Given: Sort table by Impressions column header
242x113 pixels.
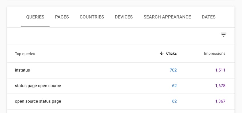Looking at the screenshot, I should (x=215, y=54).
